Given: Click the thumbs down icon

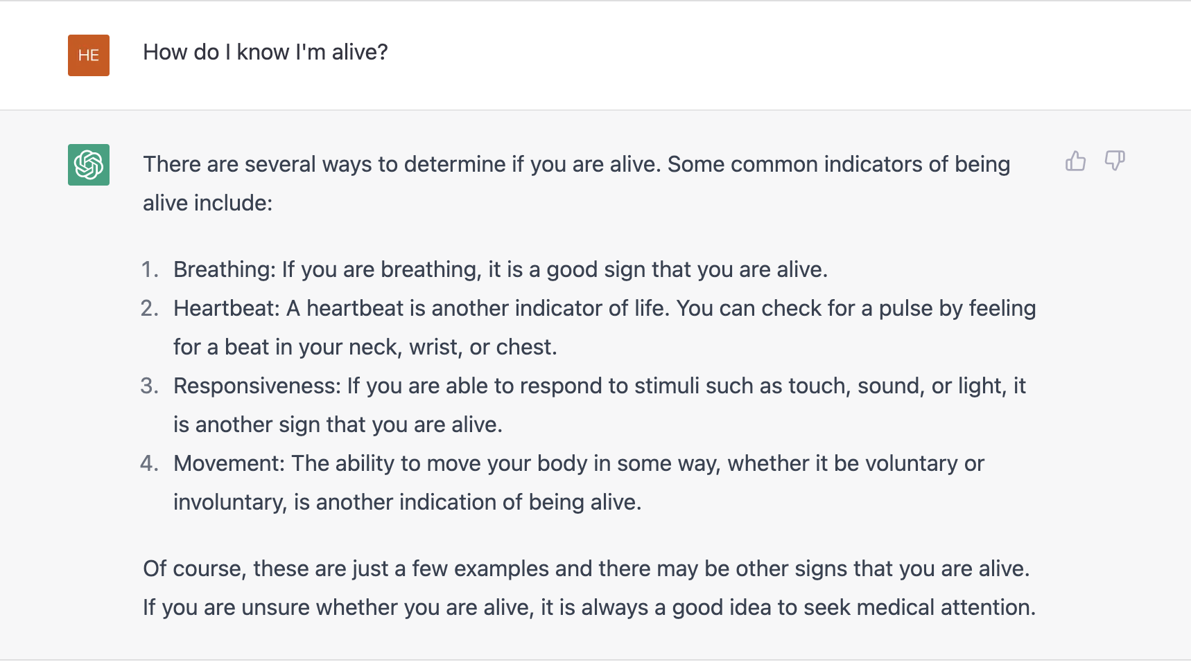Looking at the screenshot, I should (x=1115, y=161).
